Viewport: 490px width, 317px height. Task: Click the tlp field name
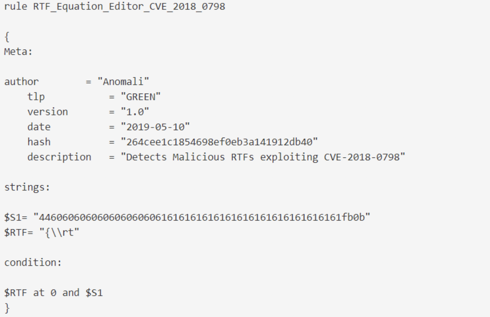pos(36,97)
